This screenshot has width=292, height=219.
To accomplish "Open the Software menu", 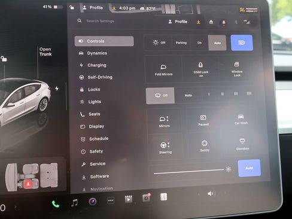I will click(96, 177).
